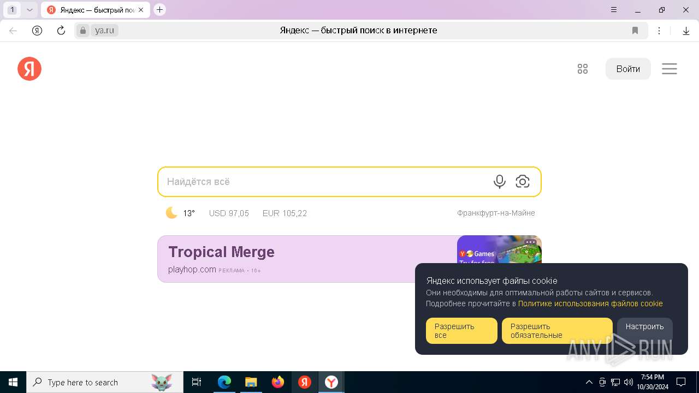Expand the tab list dropdown chevron
Image resolution: width=699 pixels, height=393 pixels.
30,10
